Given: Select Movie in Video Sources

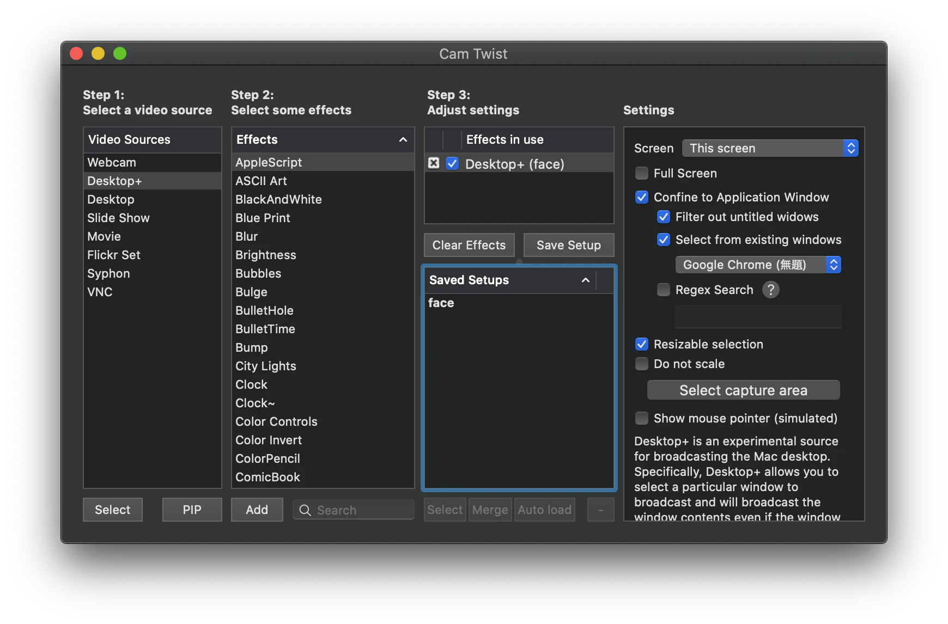Looking at the screenshot, I should pos(153,236).
